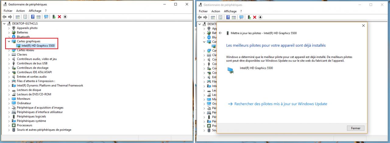Click disable device down-arrow icon in left window
The width and height of the screenshot is (390, 143).
(x=65, y=17)
